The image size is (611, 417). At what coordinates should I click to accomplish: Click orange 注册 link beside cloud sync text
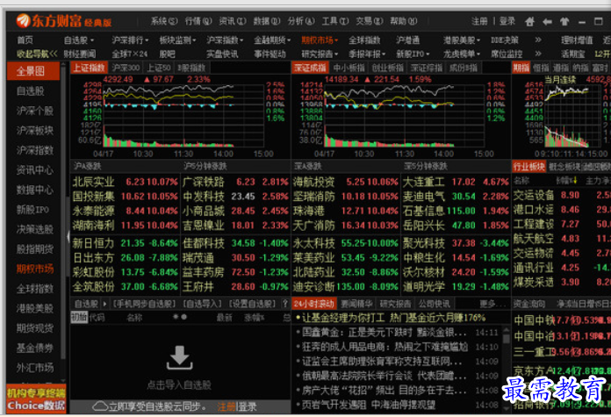click(226, 406)
